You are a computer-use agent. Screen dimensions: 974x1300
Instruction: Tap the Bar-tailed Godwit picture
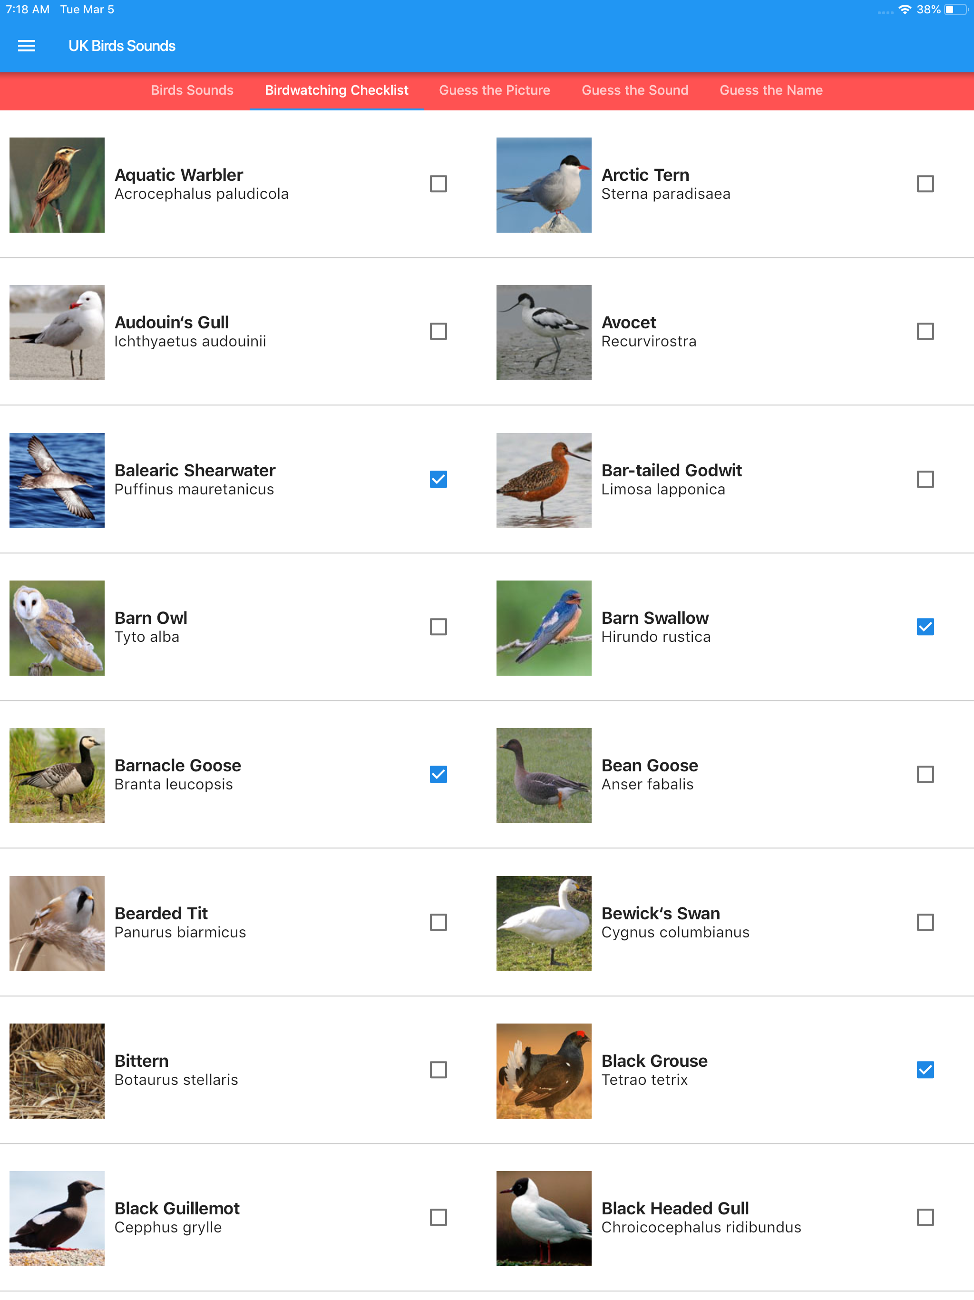[x=544, y=481]
